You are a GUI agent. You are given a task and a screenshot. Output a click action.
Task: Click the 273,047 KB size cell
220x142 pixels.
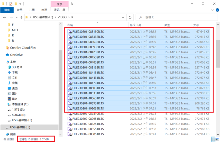point(202,42)
